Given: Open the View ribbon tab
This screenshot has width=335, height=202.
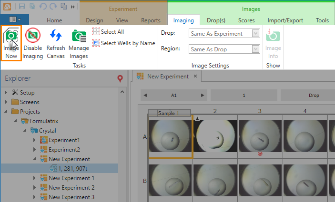Looking at the screenshot, I should [122, 20].
